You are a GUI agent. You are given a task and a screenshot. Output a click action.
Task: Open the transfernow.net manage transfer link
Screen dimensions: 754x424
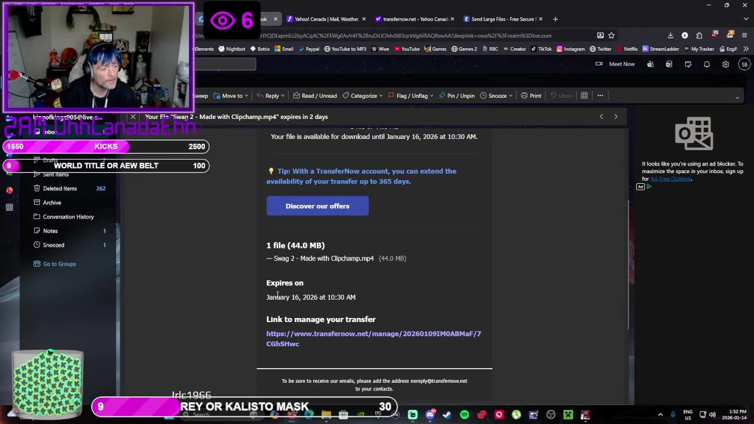373,339
